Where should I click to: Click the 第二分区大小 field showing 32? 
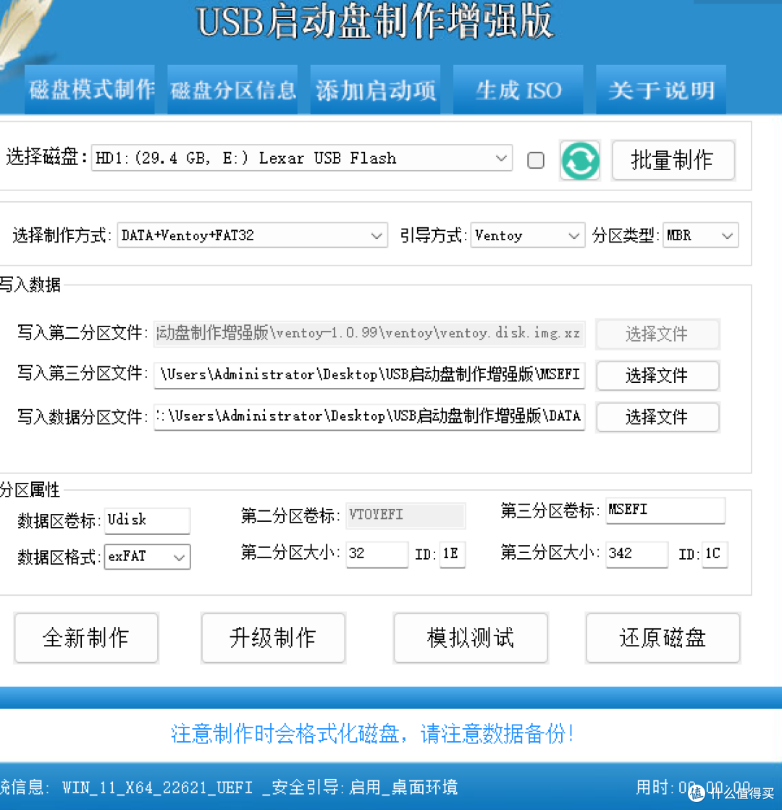(377, 554)
